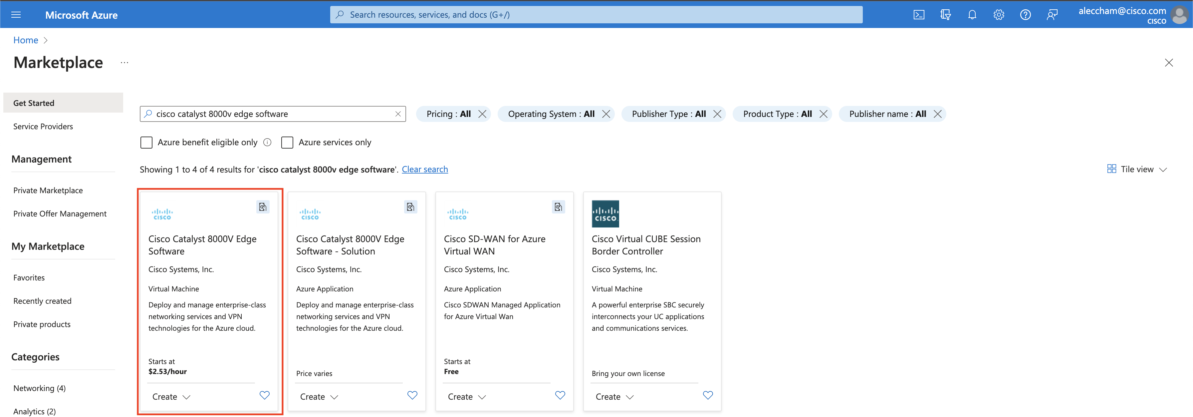The image size is (1193, 417).
Task: Select Service Providers in the sidebar
Action: point(43,127)
